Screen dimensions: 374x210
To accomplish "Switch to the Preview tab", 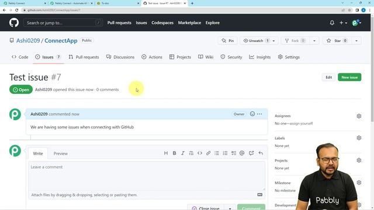I will pyautogui.click(x=61, y=153).
